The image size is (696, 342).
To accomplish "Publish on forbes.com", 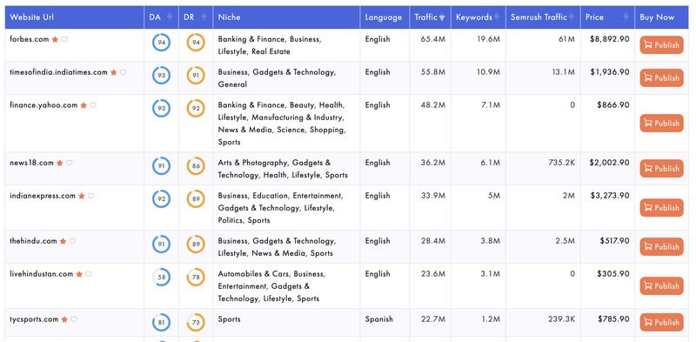I will click(661, 45).
